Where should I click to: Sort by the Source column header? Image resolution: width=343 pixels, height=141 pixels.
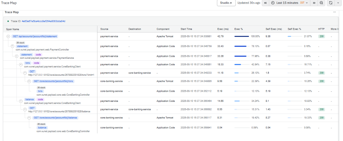(x=104, y=29)
